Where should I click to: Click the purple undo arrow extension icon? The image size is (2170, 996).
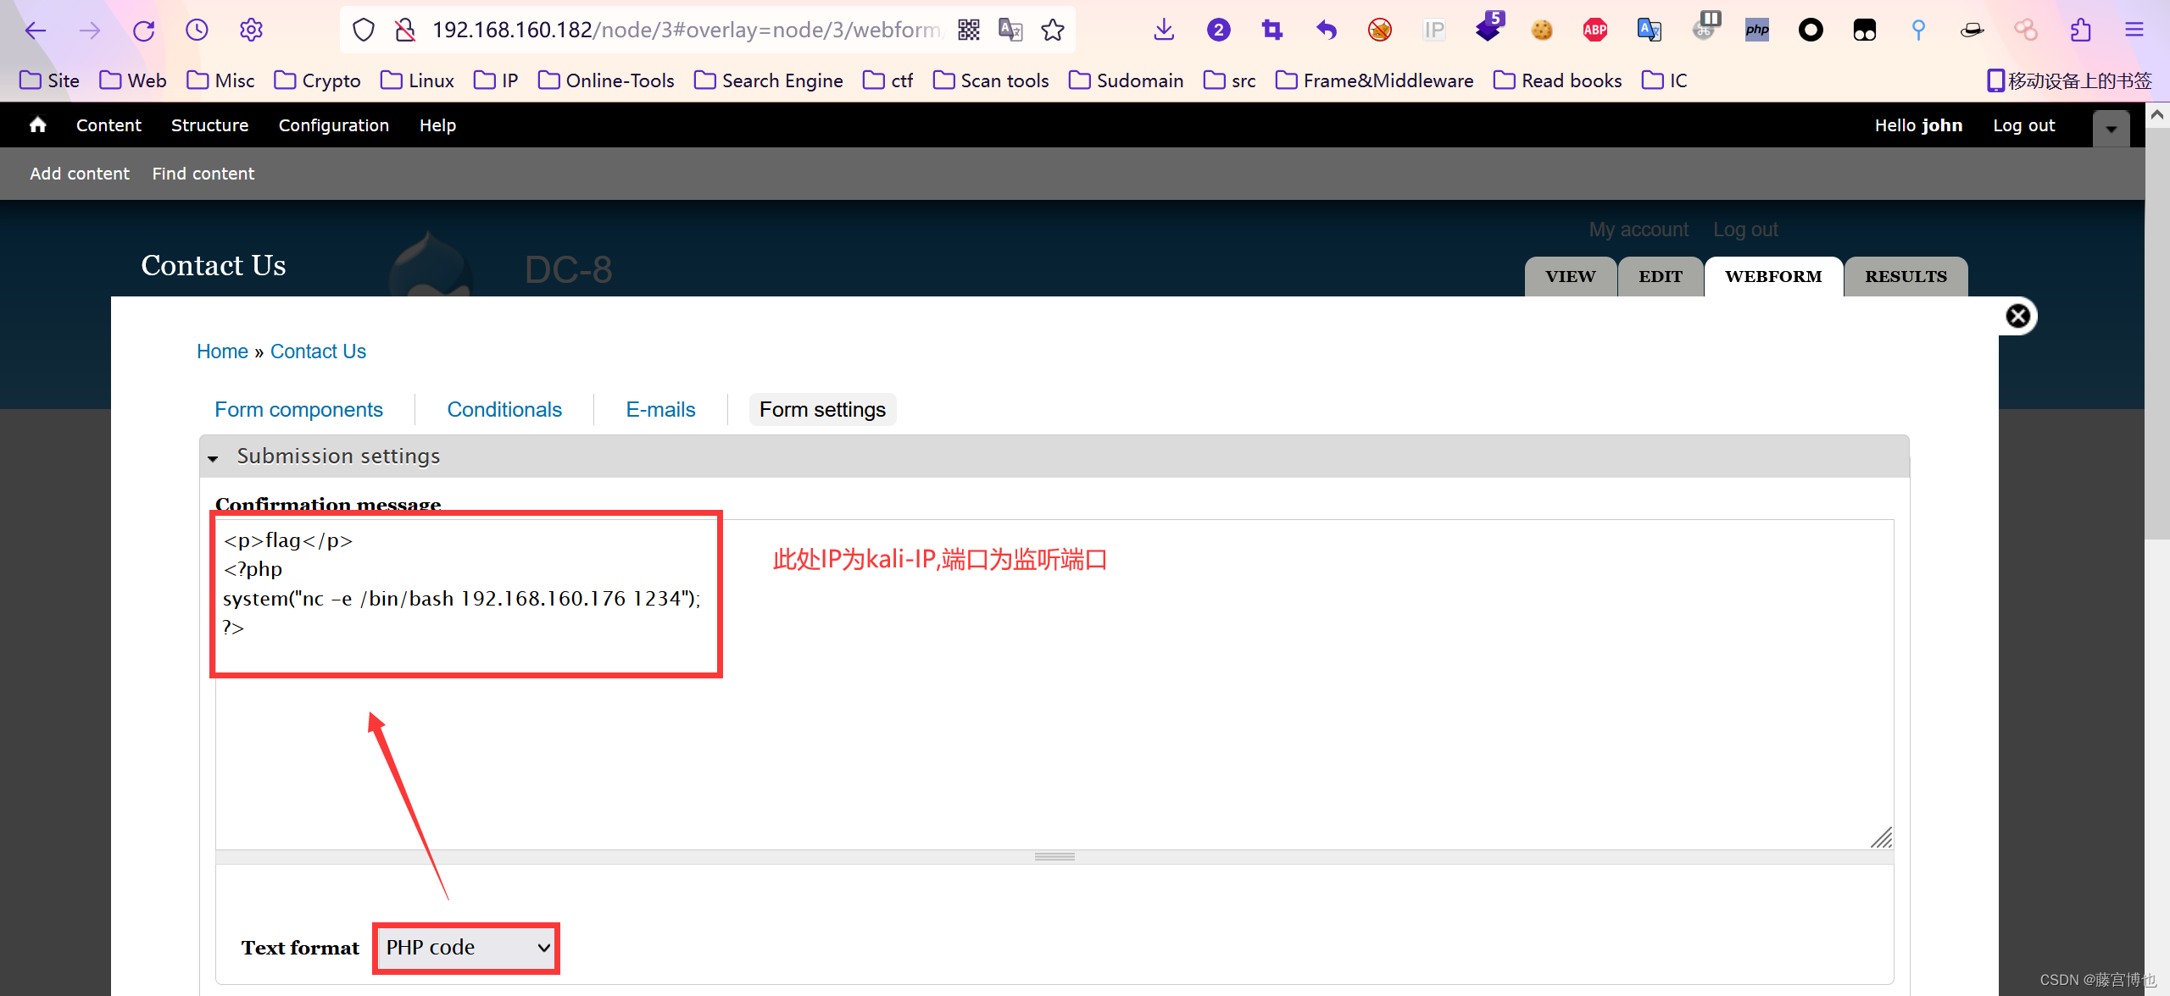[1326, 30]
